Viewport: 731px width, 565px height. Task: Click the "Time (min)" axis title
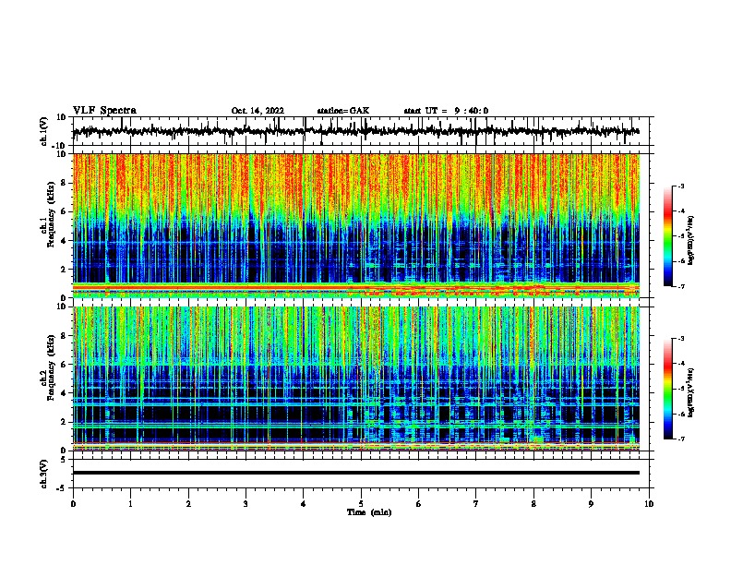click(x=369, y=512)
